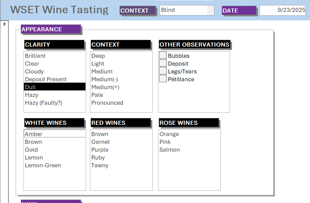Click the WHITE WINES header label
Screen dimensions: 310x203
click(x=55, y=122)
